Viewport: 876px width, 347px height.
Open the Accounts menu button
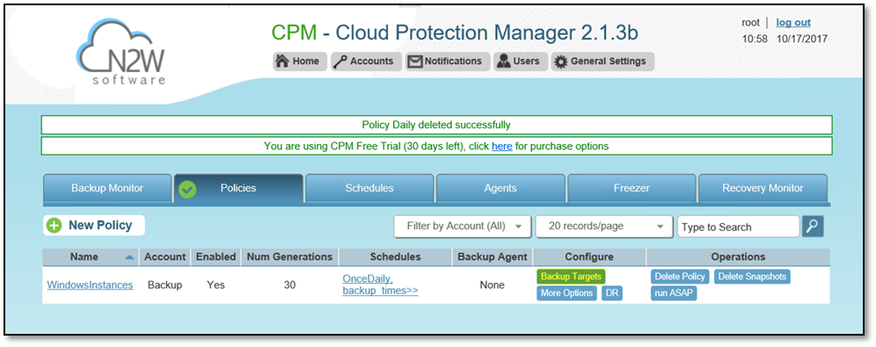(x=366, y=61)
